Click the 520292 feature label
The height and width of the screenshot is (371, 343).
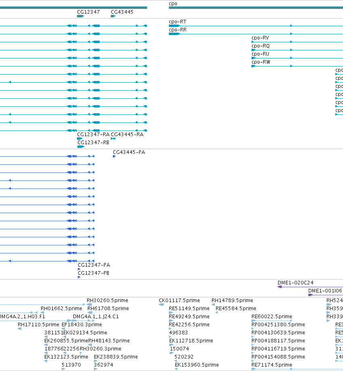pyautogui.click(x=184, y=357)
